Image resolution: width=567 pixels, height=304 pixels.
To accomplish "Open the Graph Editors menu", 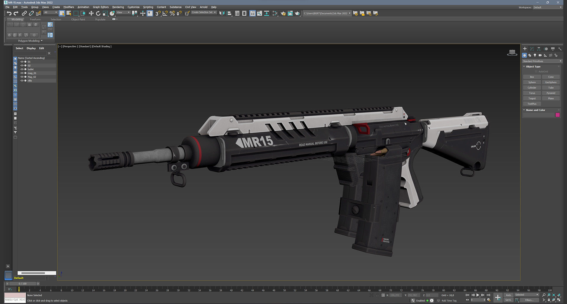I will pyautogui.click(x=101, y=7).
